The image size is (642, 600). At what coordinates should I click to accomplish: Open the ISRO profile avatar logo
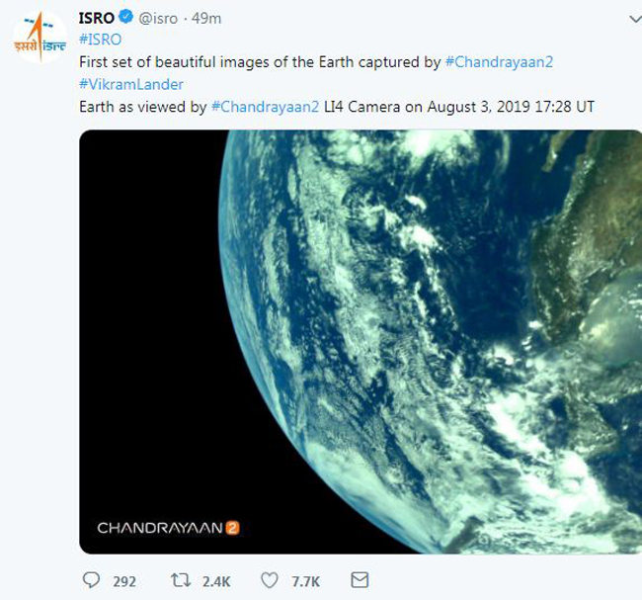(39, 38)
